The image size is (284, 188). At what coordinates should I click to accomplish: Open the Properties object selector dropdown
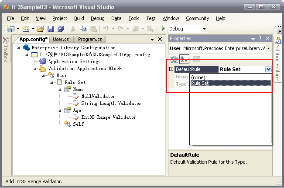[x=269, y=48]
